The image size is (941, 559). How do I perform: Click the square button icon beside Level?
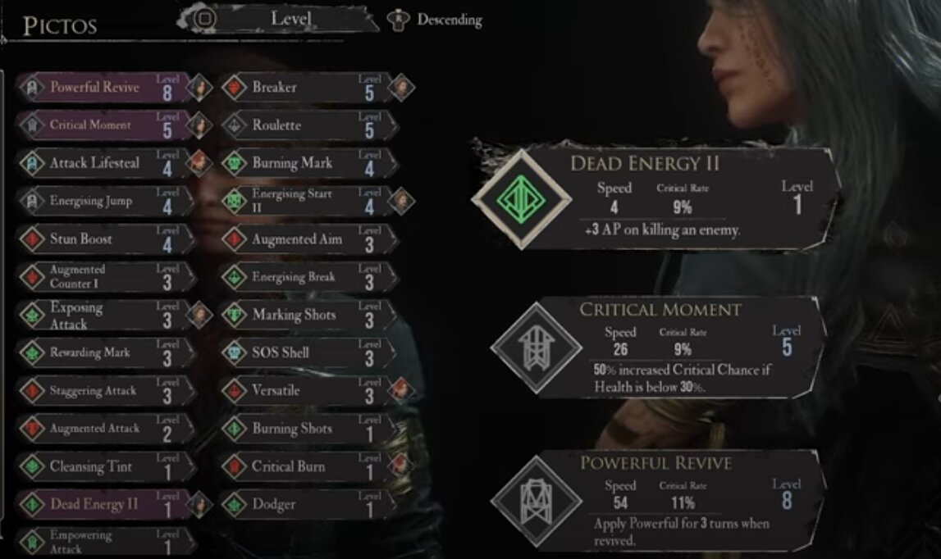pyautogui.click(x=204, y=19)
